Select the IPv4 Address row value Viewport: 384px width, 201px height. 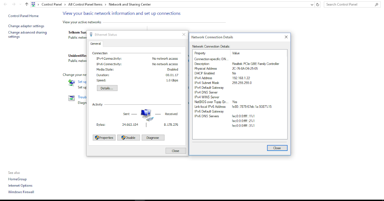click(x=240, y=78)
